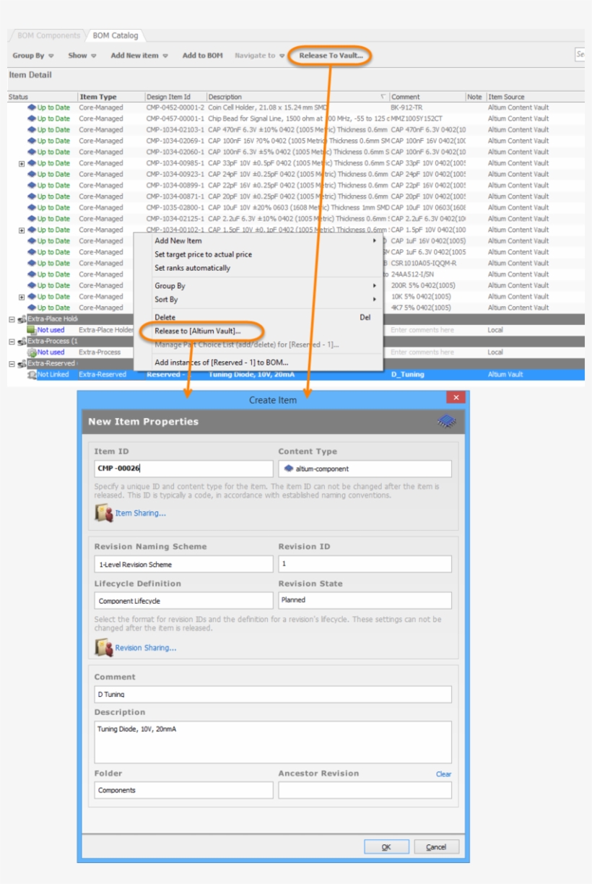
Task: Click status icon of CMP-1034-02069-1 row
Action: pos(32,141)
